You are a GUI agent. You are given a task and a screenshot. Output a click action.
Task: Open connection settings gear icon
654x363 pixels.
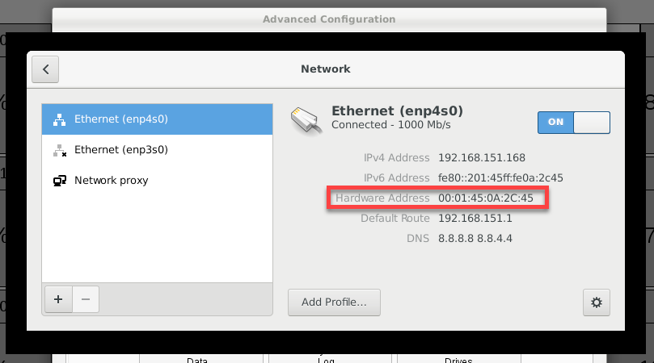[x=597, y=302]
